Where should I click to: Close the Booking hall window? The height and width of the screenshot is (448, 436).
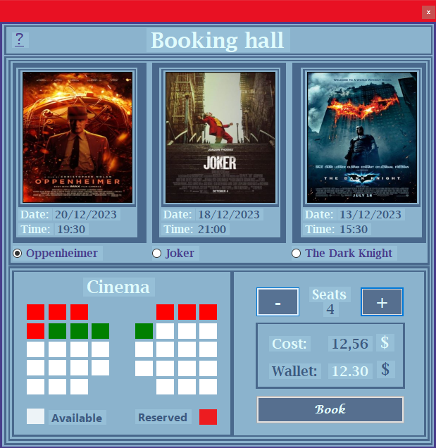click(x=428, y=12)
